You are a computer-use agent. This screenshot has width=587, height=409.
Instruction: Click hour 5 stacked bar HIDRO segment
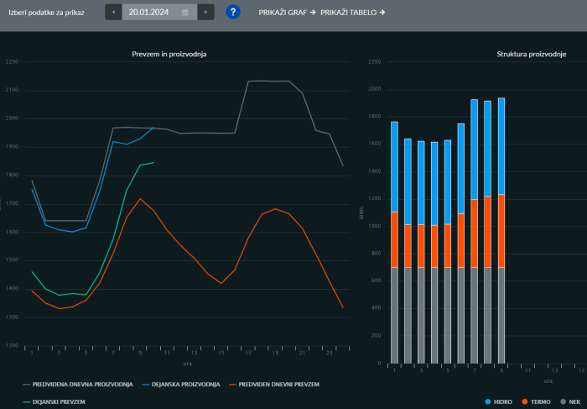[448, 182]
